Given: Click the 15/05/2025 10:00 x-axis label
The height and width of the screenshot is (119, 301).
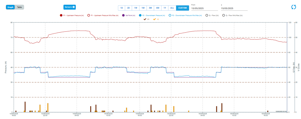Looking at the screenshot, I should coord(234,115).
